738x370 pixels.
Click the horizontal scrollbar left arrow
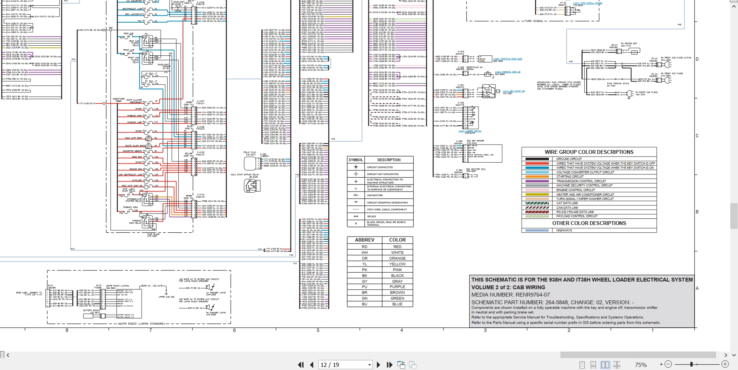coord(8,355)
